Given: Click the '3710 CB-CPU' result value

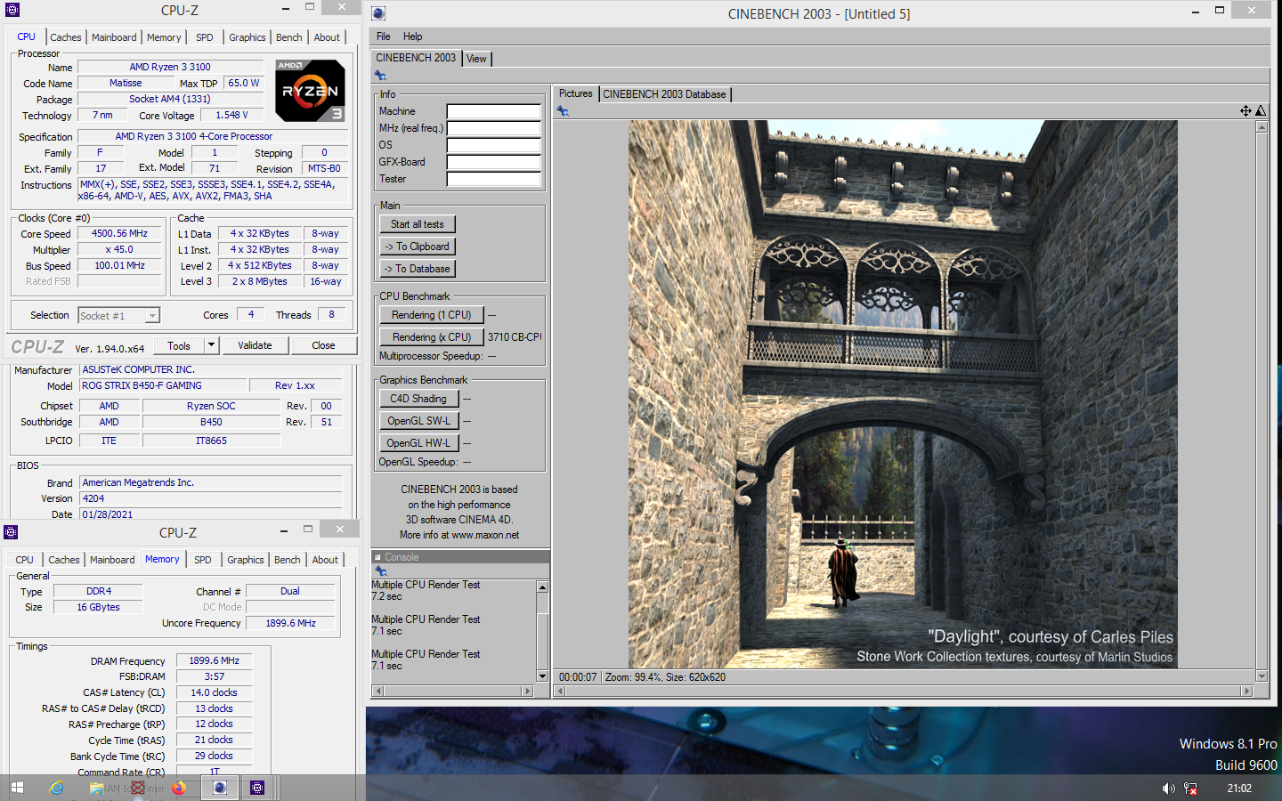Looking at the screenshot, I should pyautogui.click(x=514, y=337).
